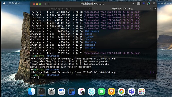This screenshot has height=97, width=172.
Task: Click the Wallpapers directory name
Action: tap(92, 31)
